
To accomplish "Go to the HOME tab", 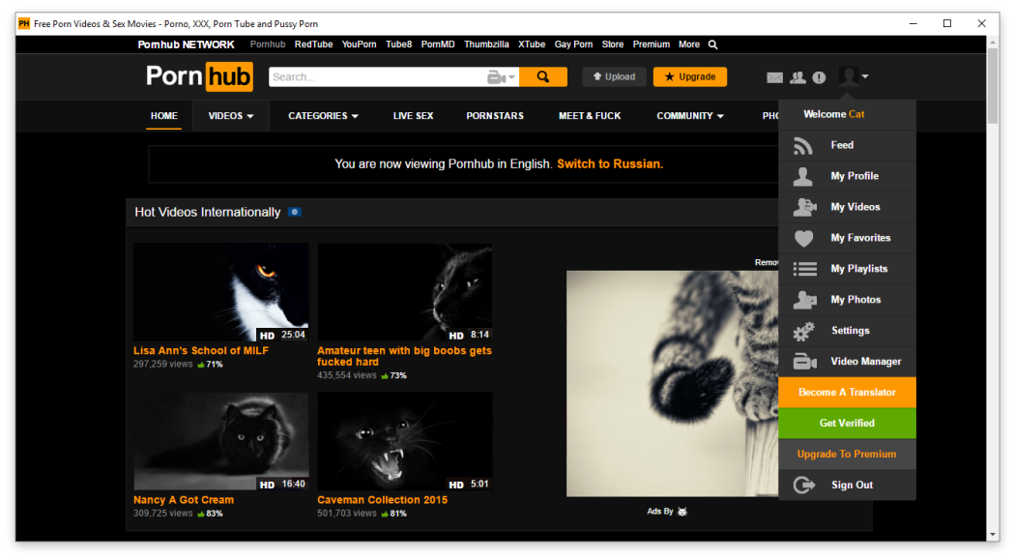I will point(163,116).
